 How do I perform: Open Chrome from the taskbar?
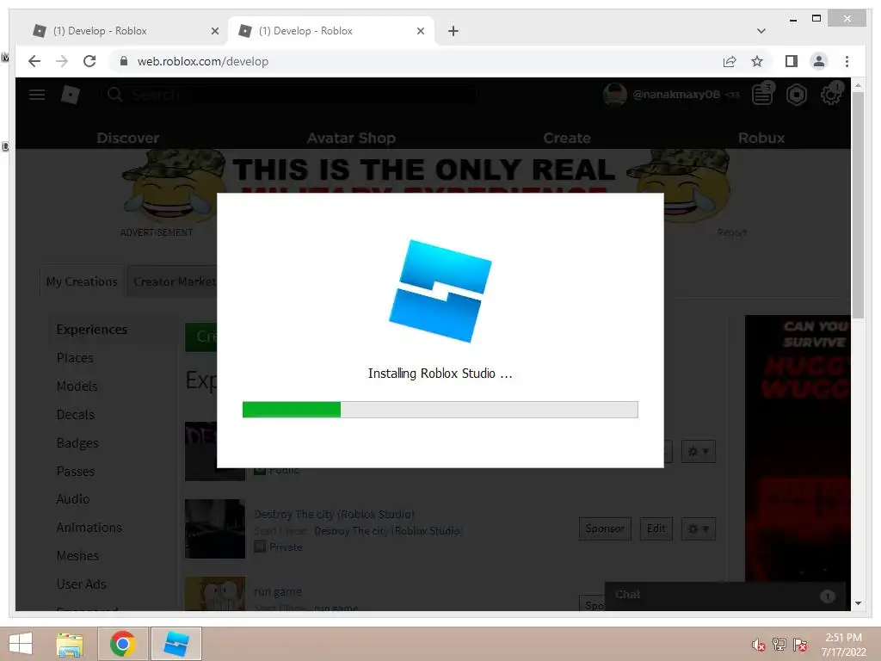pos(122,644)
